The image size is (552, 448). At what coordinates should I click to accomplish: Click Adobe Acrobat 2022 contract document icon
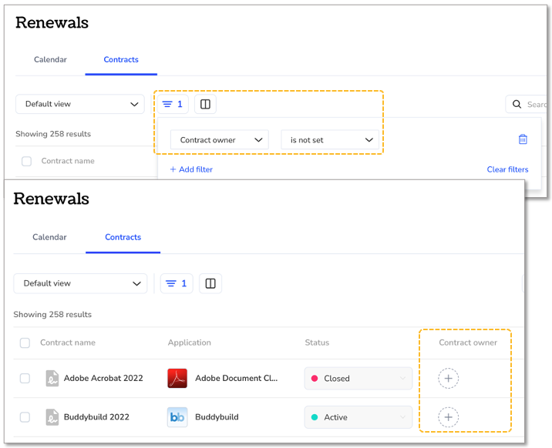tap(52, 379)
